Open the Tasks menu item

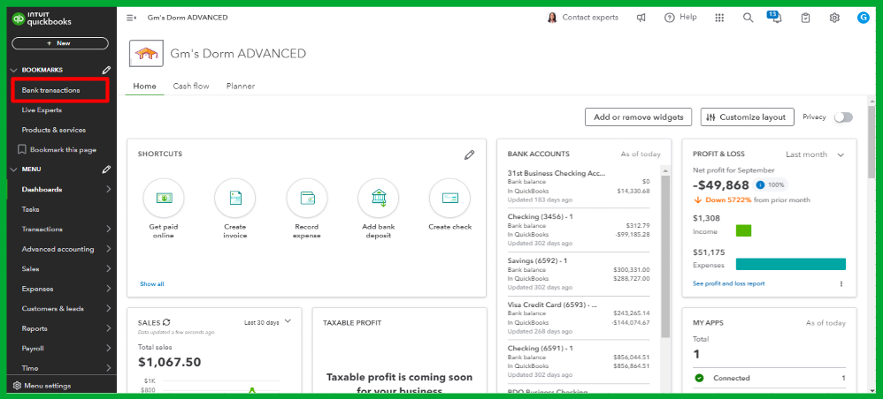click(x=30, y=209)
